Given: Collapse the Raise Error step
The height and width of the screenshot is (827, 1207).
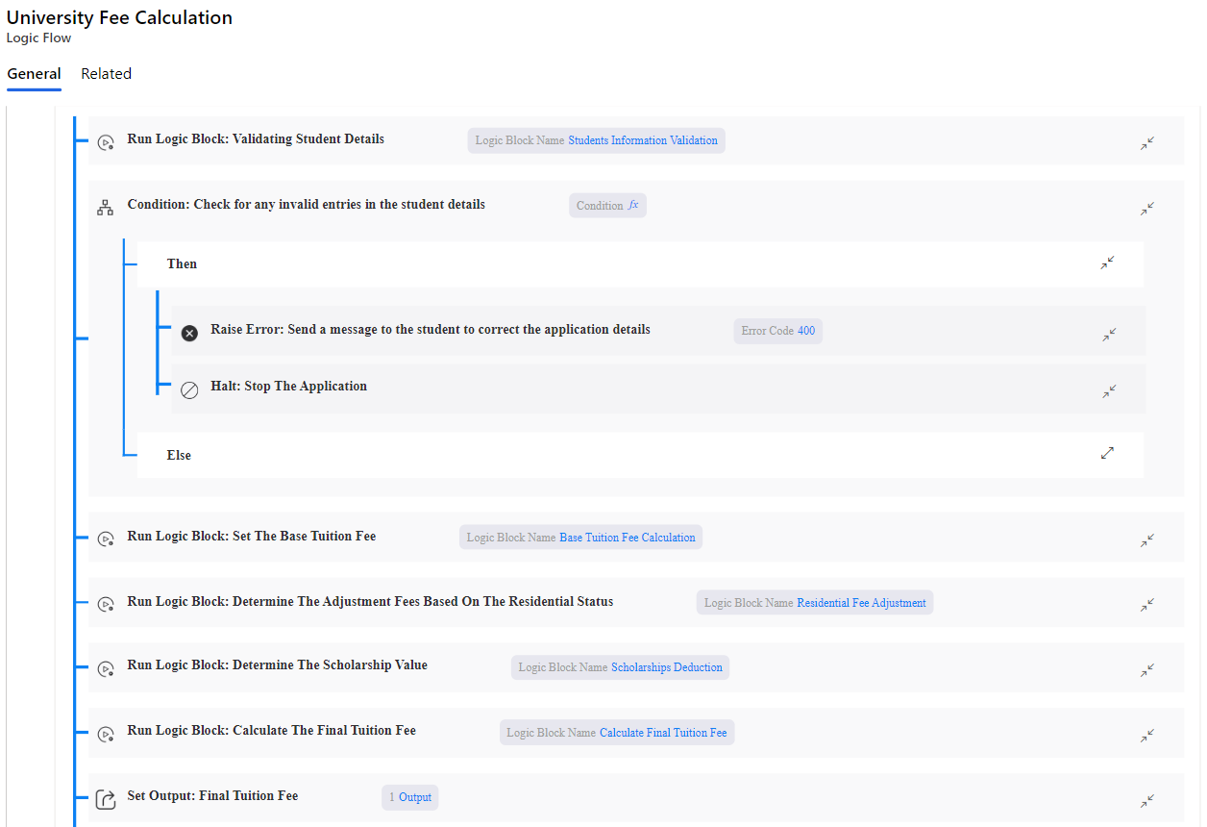Looking at the screenshot, I should [1109, 335].
